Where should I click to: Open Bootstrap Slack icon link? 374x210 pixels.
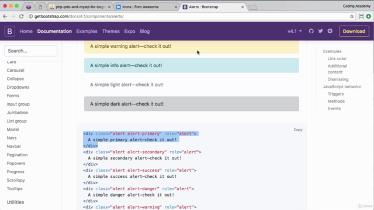330,31
